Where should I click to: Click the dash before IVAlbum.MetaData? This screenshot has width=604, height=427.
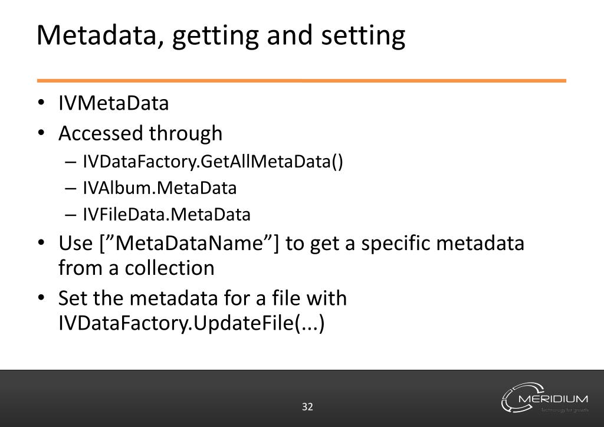(x=71, y=189)
